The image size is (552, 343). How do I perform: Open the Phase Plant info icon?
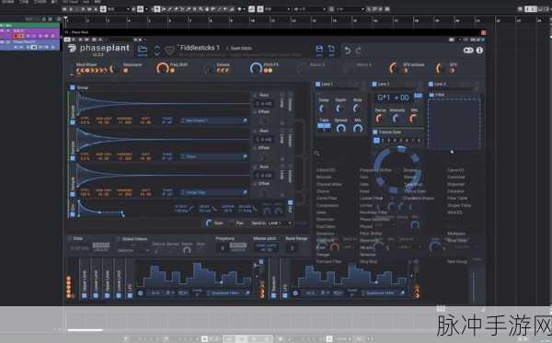(x=479, y=51)
